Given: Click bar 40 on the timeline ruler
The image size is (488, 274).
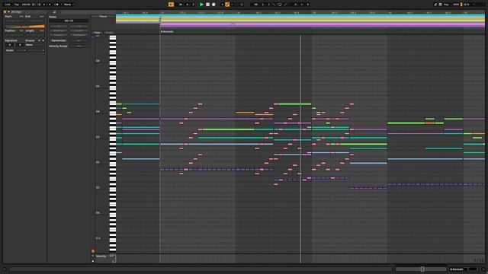Looking at the screenshot, I should point(390,13).
